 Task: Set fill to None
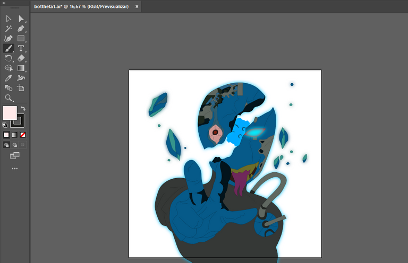point(23,135)
